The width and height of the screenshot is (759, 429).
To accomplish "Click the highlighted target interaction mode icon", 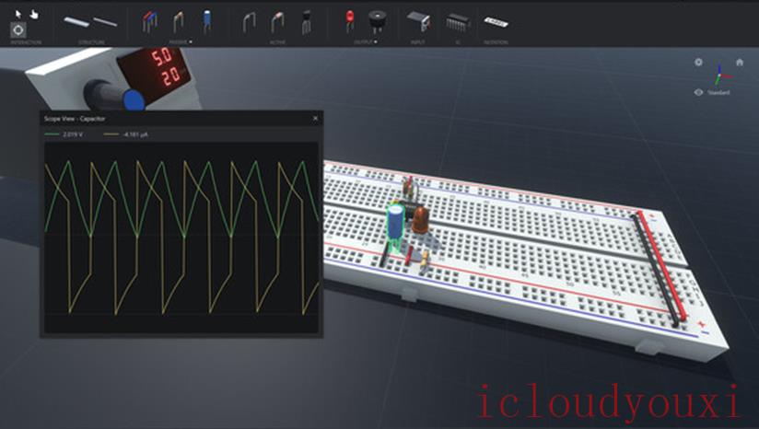I will tap(18, 30).
